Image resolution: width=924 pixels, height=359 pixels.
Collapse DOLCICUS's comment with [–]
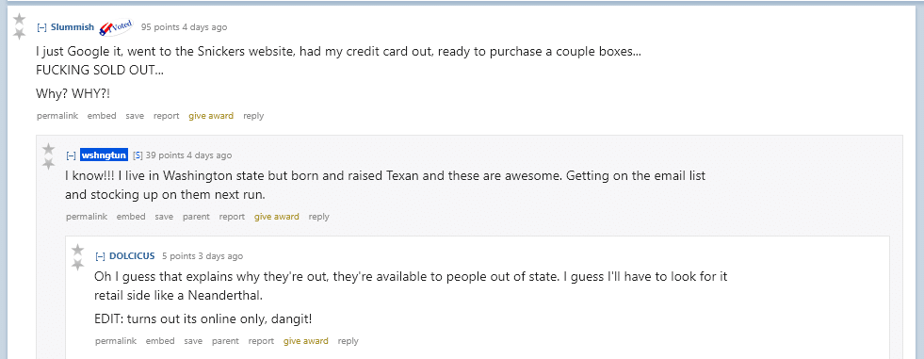[x=100, y=256]
